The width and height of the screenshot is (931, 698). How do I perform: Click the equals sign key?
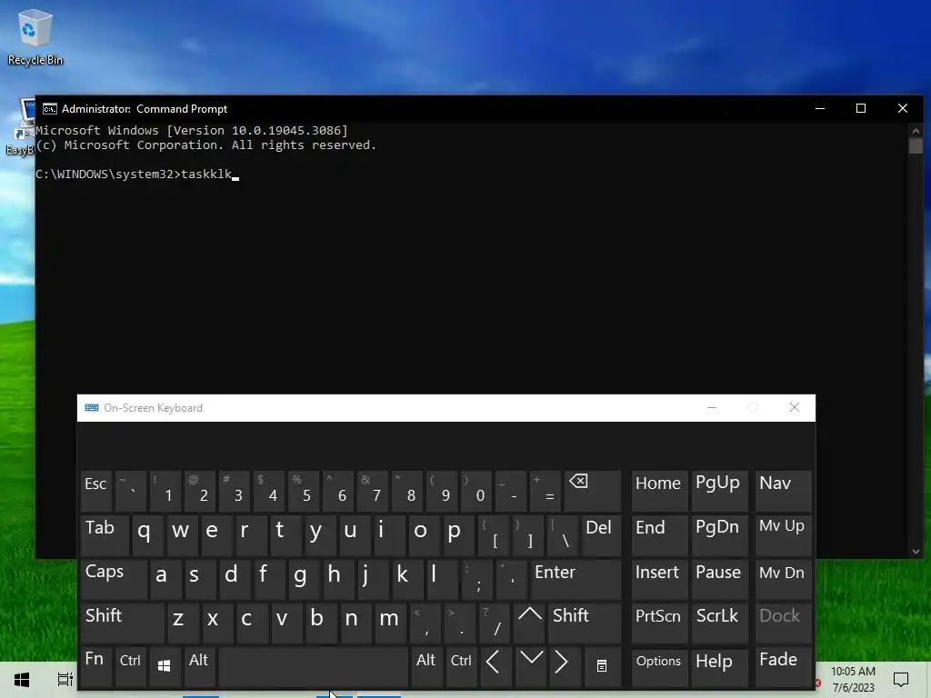point(546,490)
